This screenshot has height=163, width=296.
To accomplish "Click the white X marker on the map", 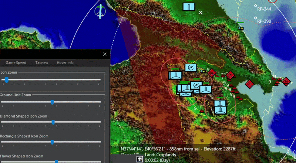I will (x=201, y=13).
